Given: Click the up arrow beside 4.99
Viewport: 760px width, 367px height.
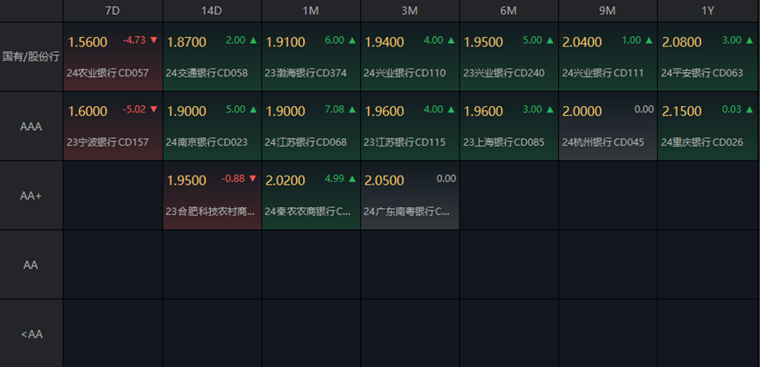Looking at the screenshot, I should (352, 178).
